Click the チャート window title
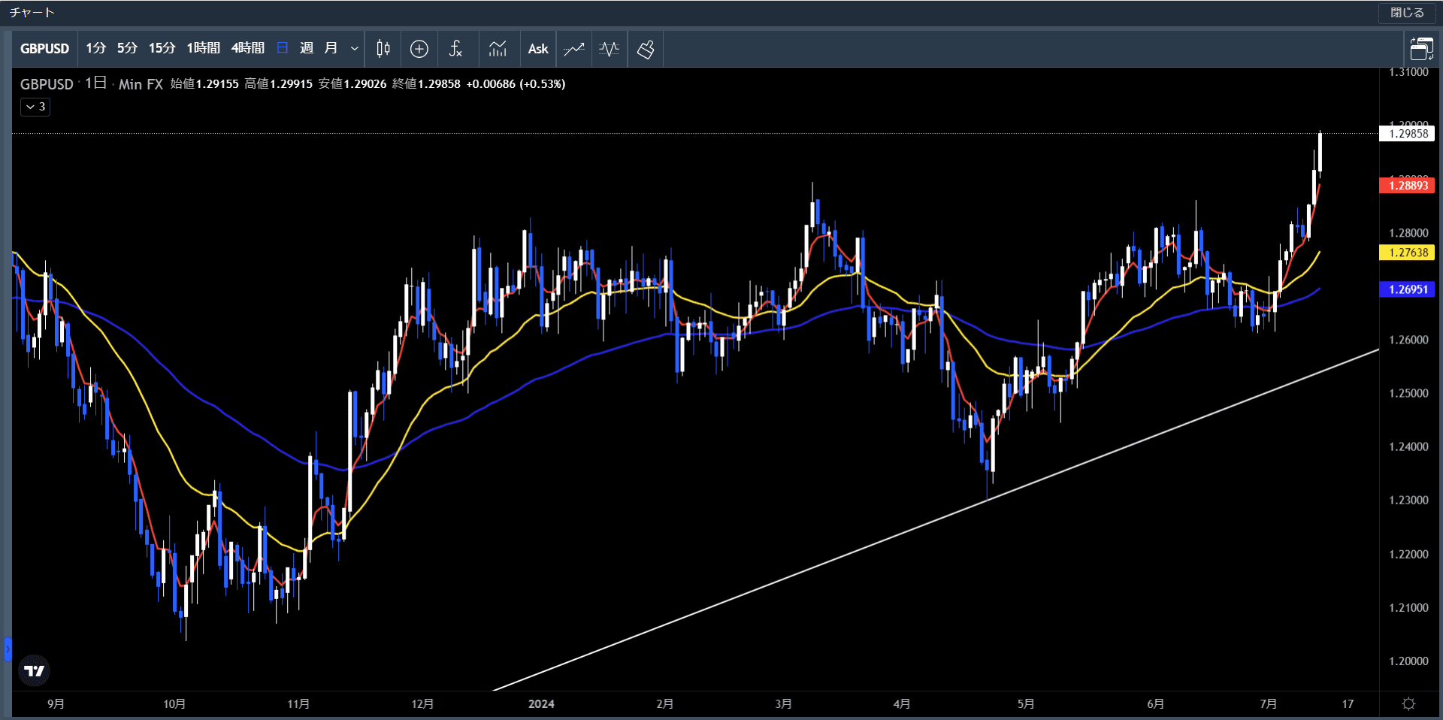 (32, 13)
